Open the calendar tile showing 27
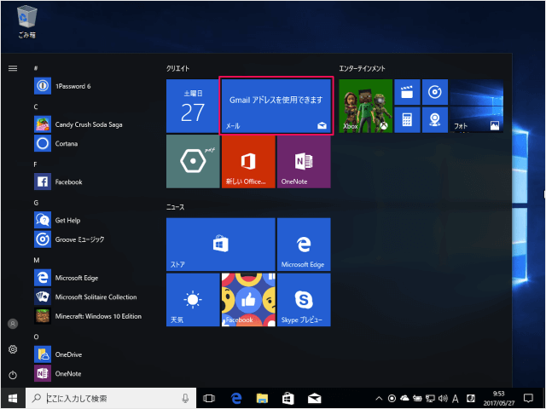Viewport: 546px width, 409px height. [x=193, y=106]
